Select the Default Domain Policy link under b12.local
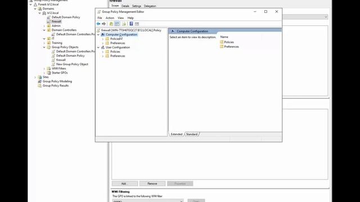Viewport: 360px width, 202px height. click(x=66, y=17)
